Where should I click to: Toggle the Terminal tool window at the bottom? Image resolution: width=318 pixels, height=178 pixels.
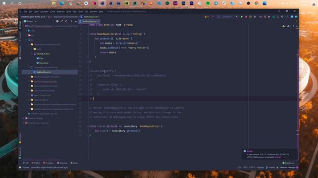pos(62,163)
